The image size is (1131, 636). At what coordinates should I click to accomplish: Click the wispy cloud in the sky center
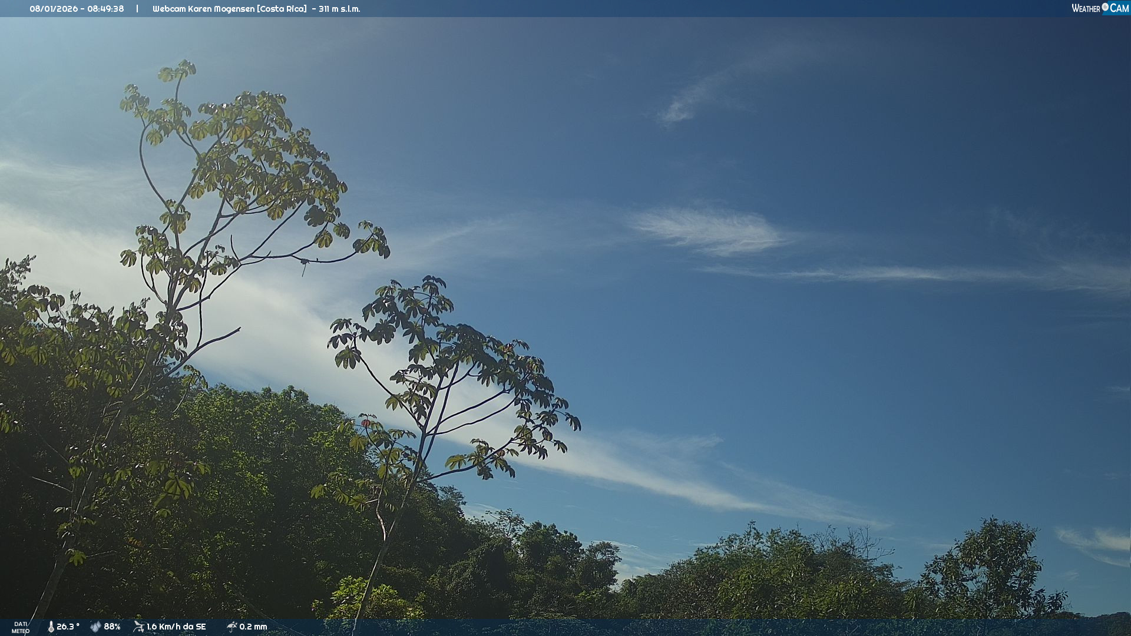point(710,231)
